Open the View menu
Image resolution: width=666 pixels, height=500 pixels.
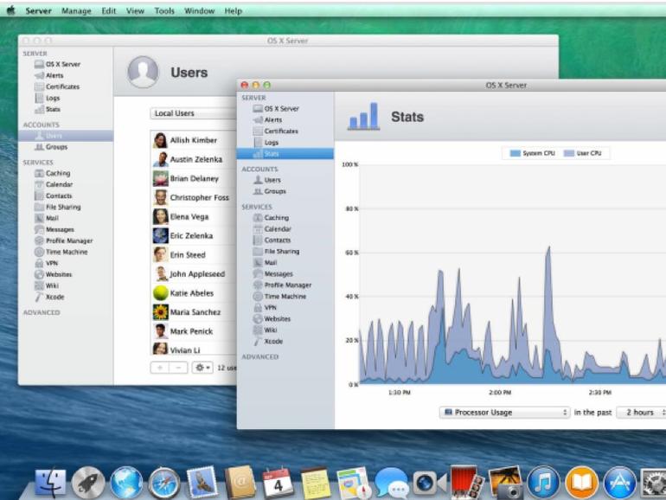(135, 10)
